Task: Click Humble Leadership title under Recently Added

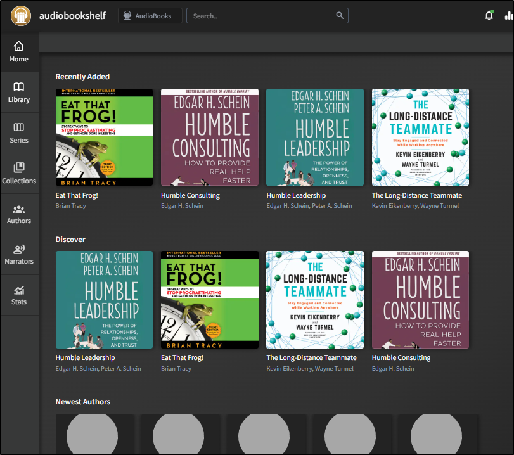Action: (296, 195)
